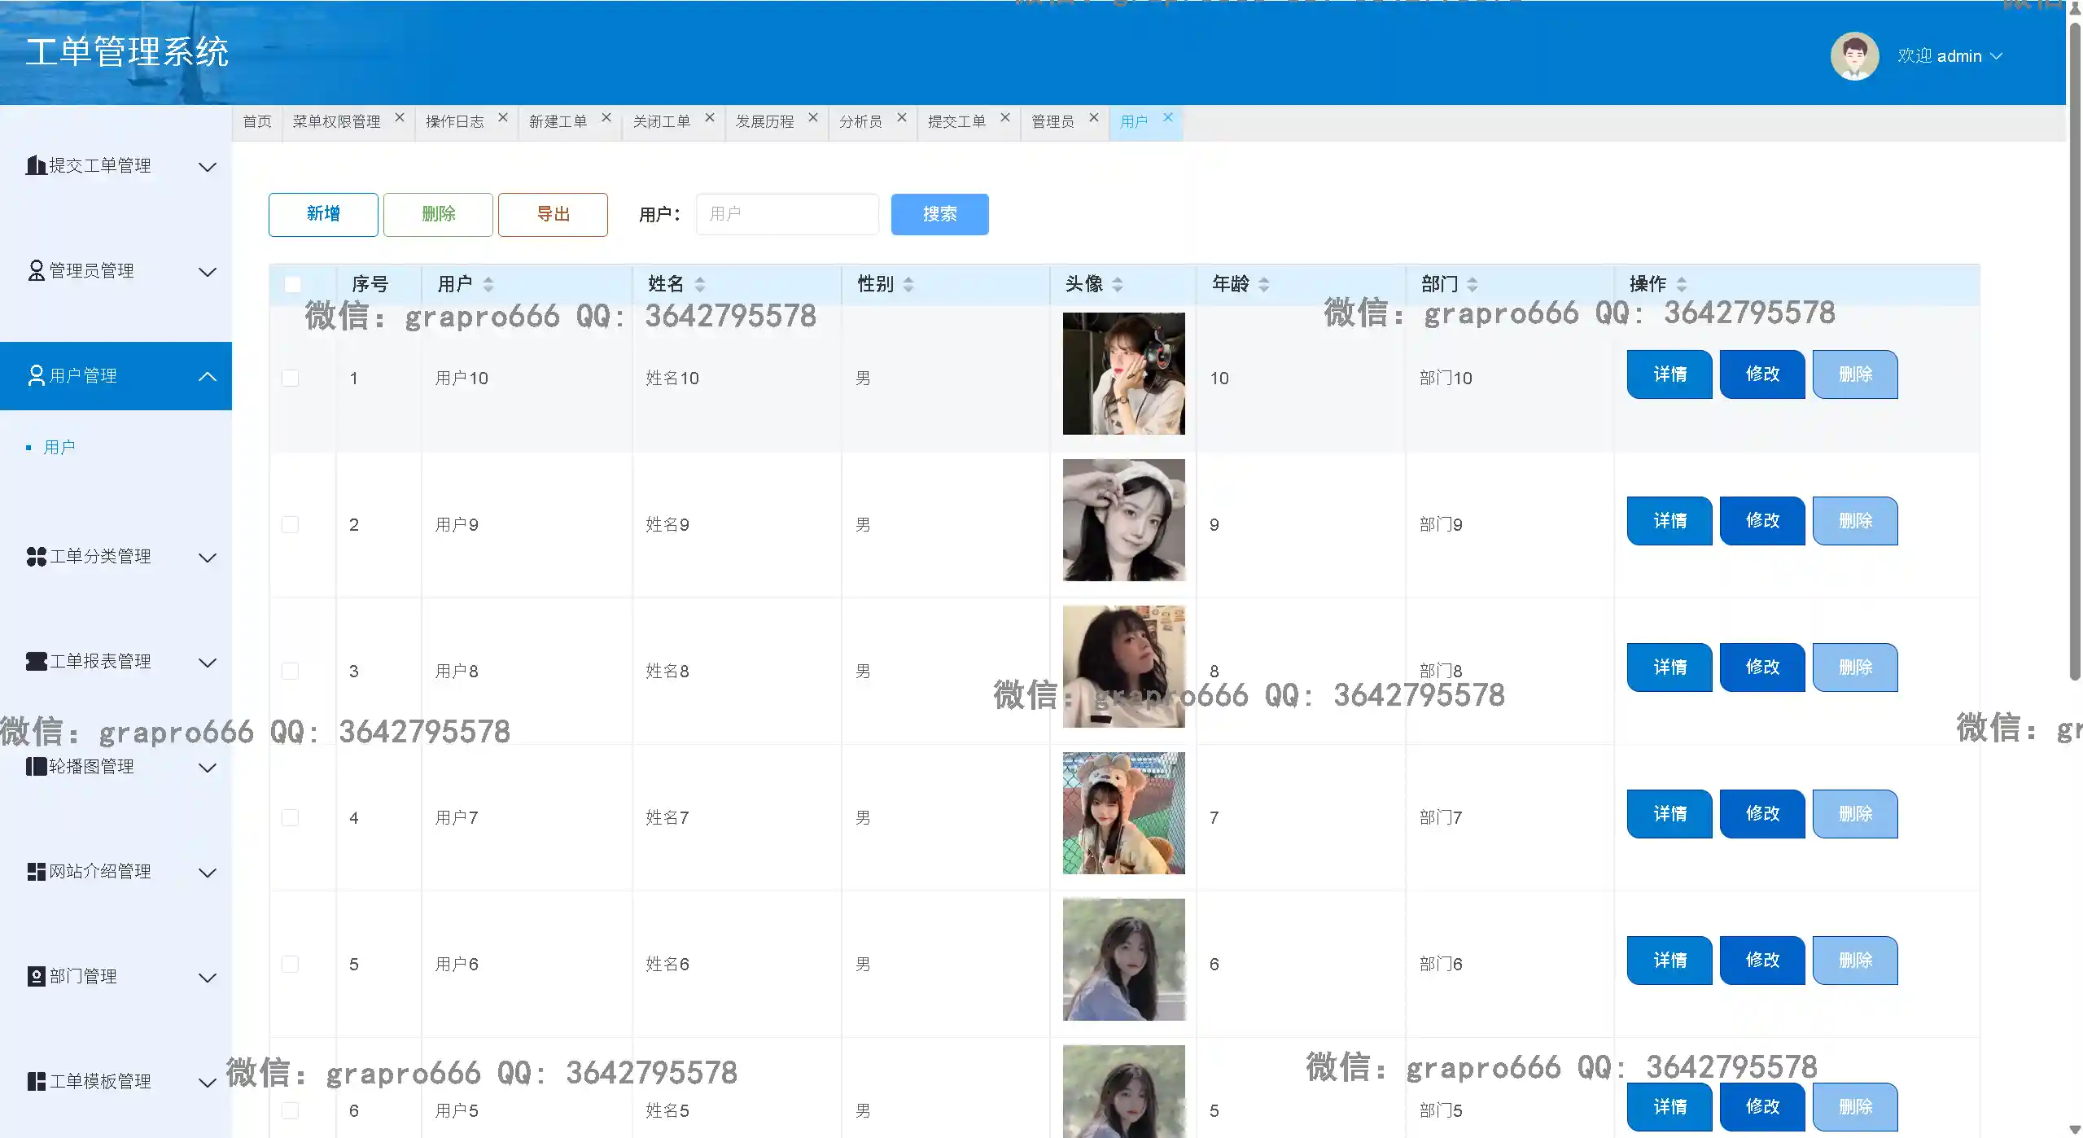Expand the 管理员管理 sidebar menu
This screenshot has width=2083, height=1138.
pyautogui.click(x=208, y=271)
